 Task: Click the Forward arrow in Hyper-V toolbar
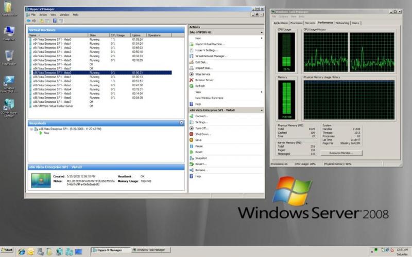coord(34,21)
